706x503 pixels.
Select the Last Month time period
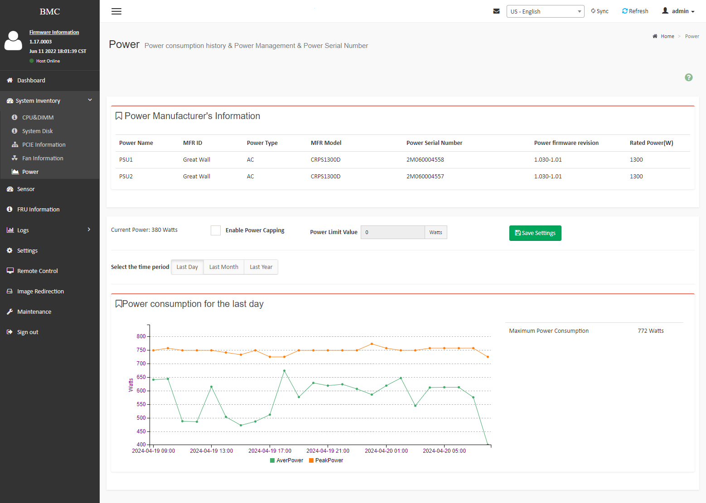point(223,267)
